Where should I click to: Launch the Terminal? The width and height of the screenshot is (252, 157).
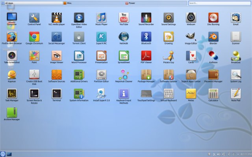pyautogui.click(x=57, y=94)
